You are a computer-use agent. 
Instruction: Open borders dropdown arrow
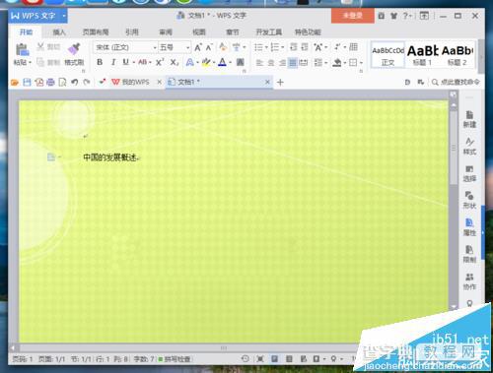[361, 63]
